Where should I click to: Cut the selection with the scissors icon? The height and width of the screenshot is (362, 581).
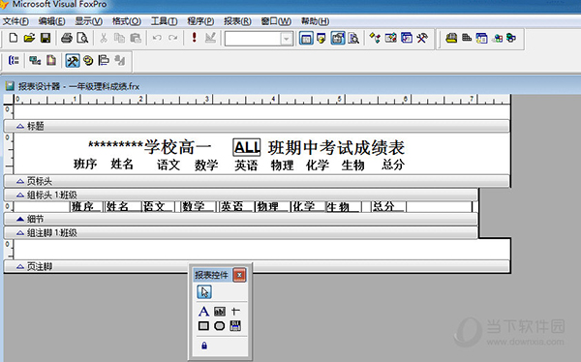pos(104,38)
